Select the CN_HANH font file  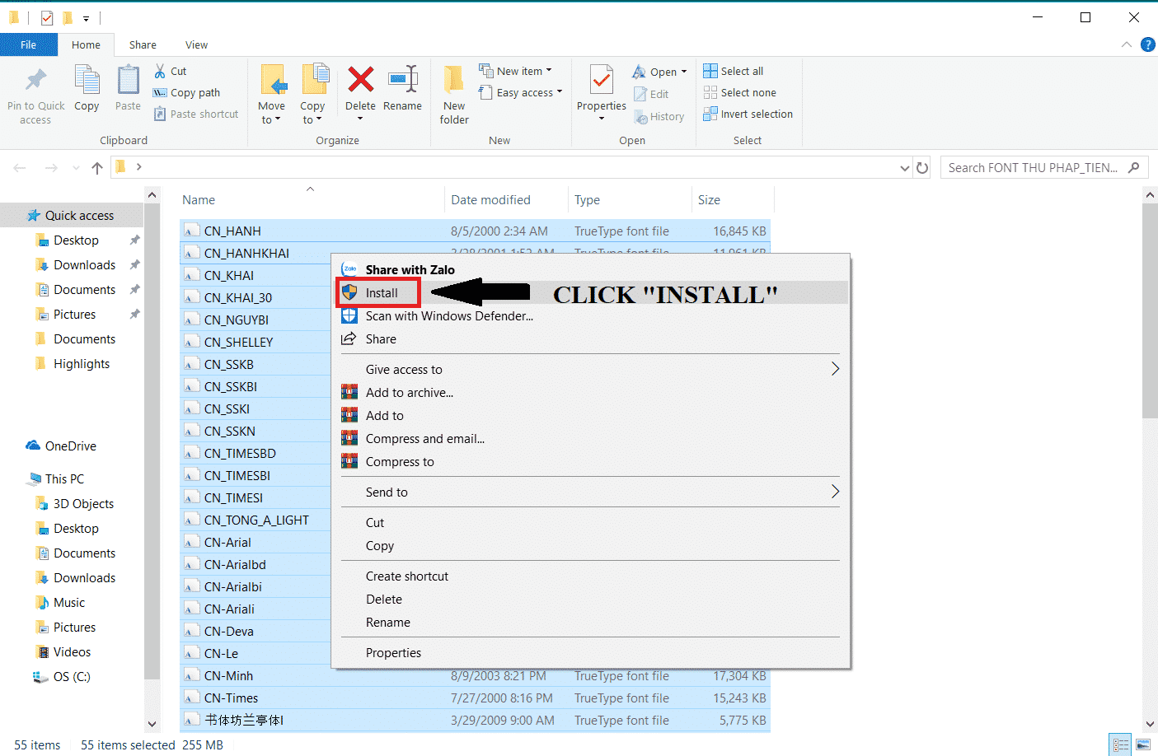coord(475,231)
